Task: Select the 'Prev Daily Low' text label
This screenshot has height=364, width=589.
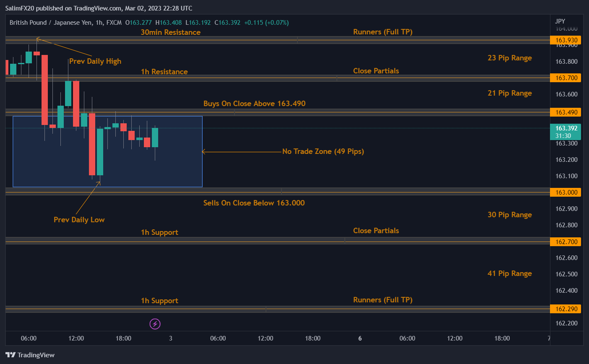Action: click(79, 220)
